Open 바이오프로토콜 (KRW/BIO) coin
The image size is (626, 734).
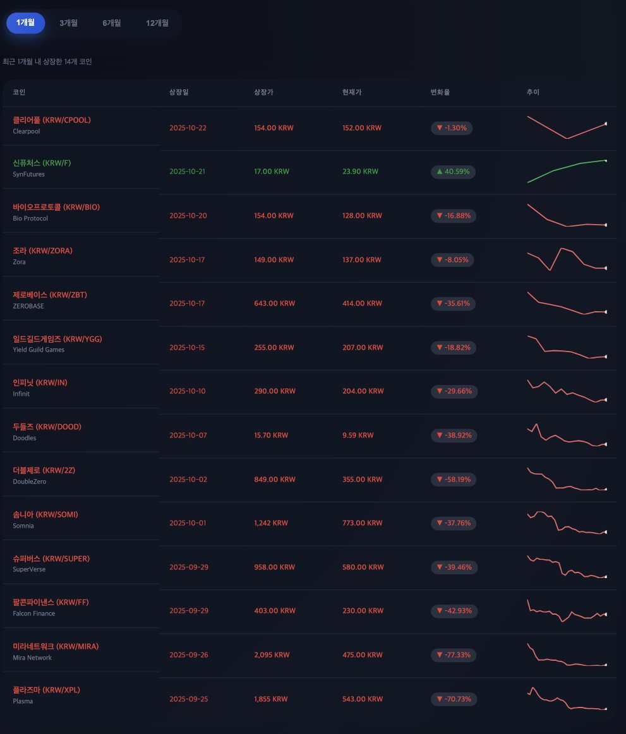(56, 207)
